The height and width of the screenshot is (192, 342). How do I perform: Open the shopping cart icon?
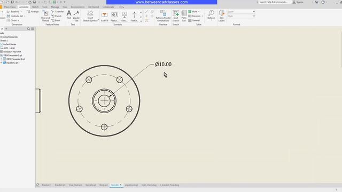pyautogui.click(x=316, y=2)
